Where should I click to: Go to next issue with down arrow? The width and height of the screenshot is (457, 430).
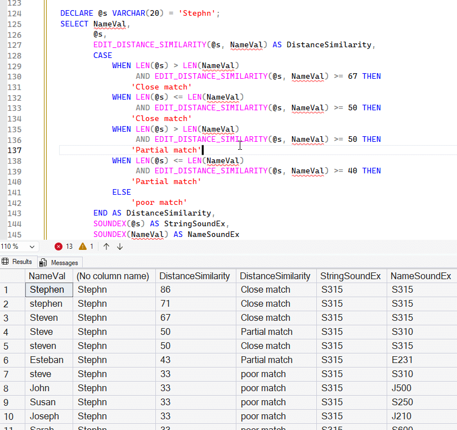120,247
